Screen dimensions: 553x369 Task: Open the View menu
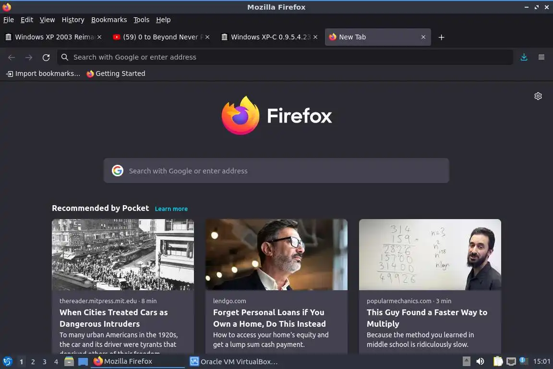pyautogui.click(x=47, y=20)
